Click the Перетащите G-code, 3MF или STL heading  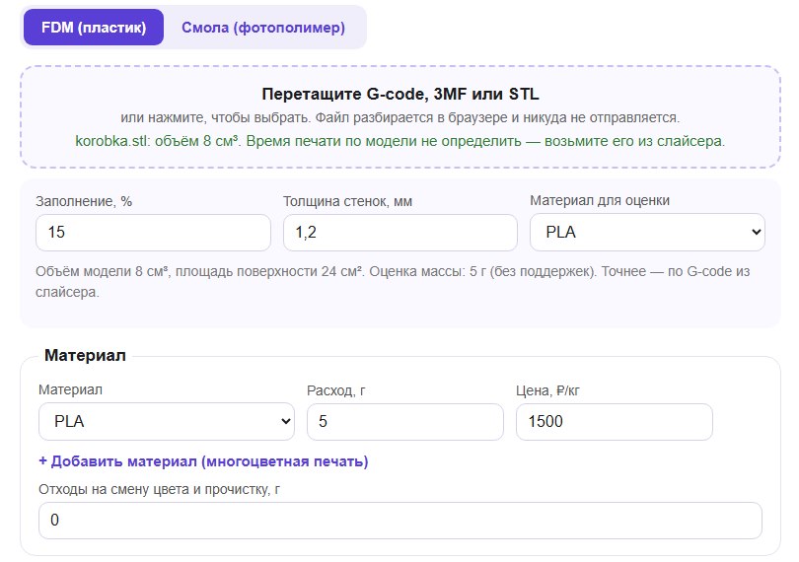pyautogui.click(x=400, y=94)
